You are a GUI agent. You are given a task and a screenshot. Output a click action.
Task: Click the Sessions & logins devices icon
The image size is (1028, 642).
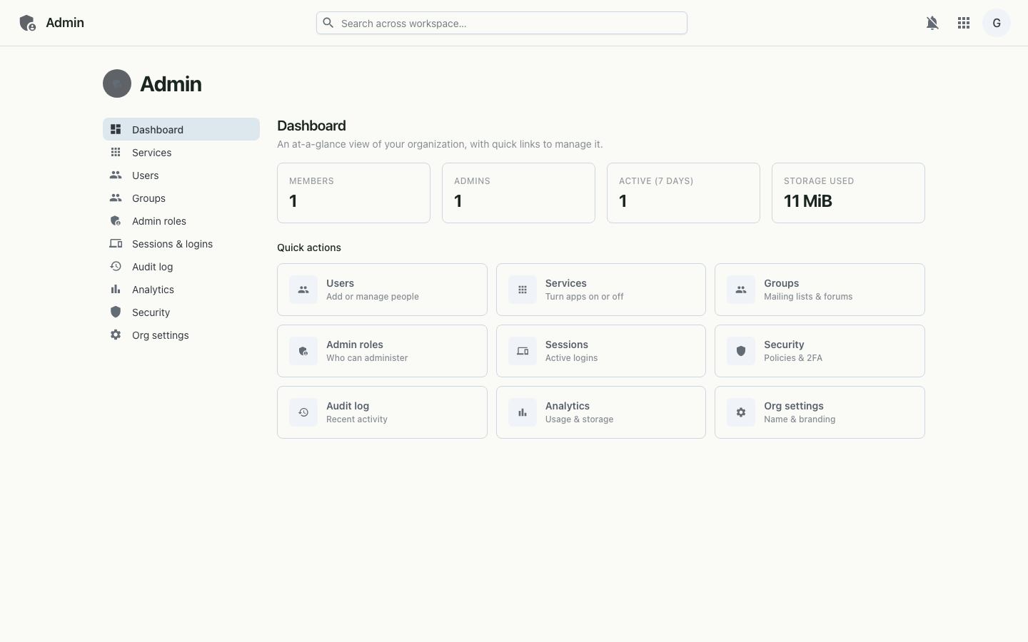[116, 243]
